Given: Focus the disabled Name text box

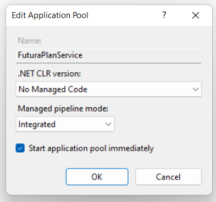Looking at the screenshot, I should pos(109,56).
